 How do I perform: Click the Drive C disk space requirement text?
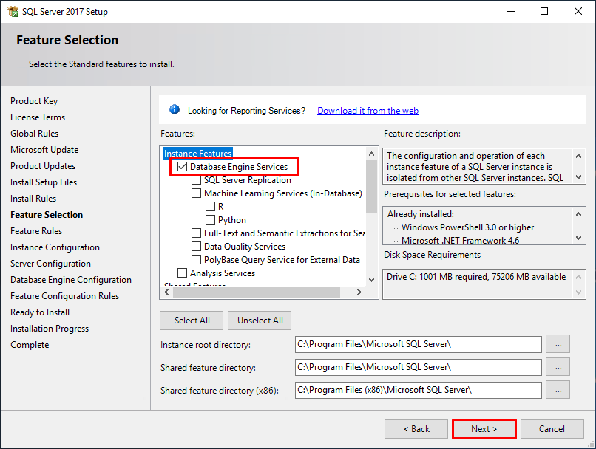[x=476, y=277]
